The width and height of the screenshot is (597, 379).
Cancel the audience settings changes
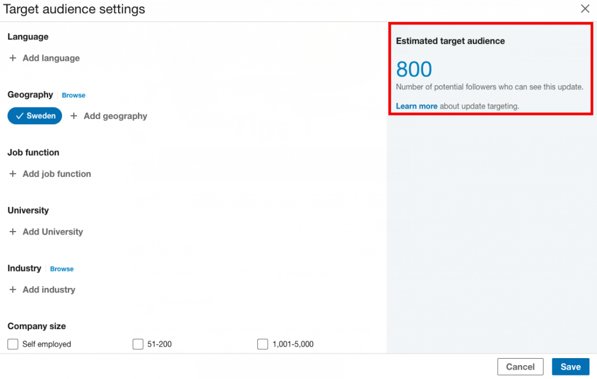click(520, 367)
